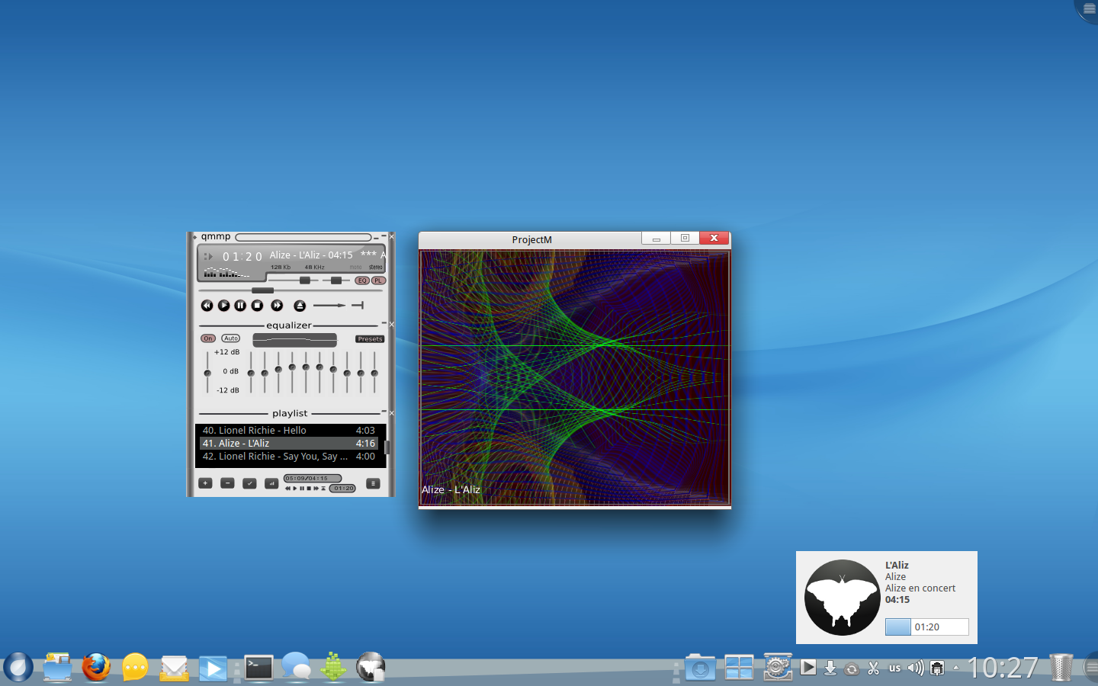Expand the hidden system tray icons arrow
Screen dimensions: 1098x686
956,668
